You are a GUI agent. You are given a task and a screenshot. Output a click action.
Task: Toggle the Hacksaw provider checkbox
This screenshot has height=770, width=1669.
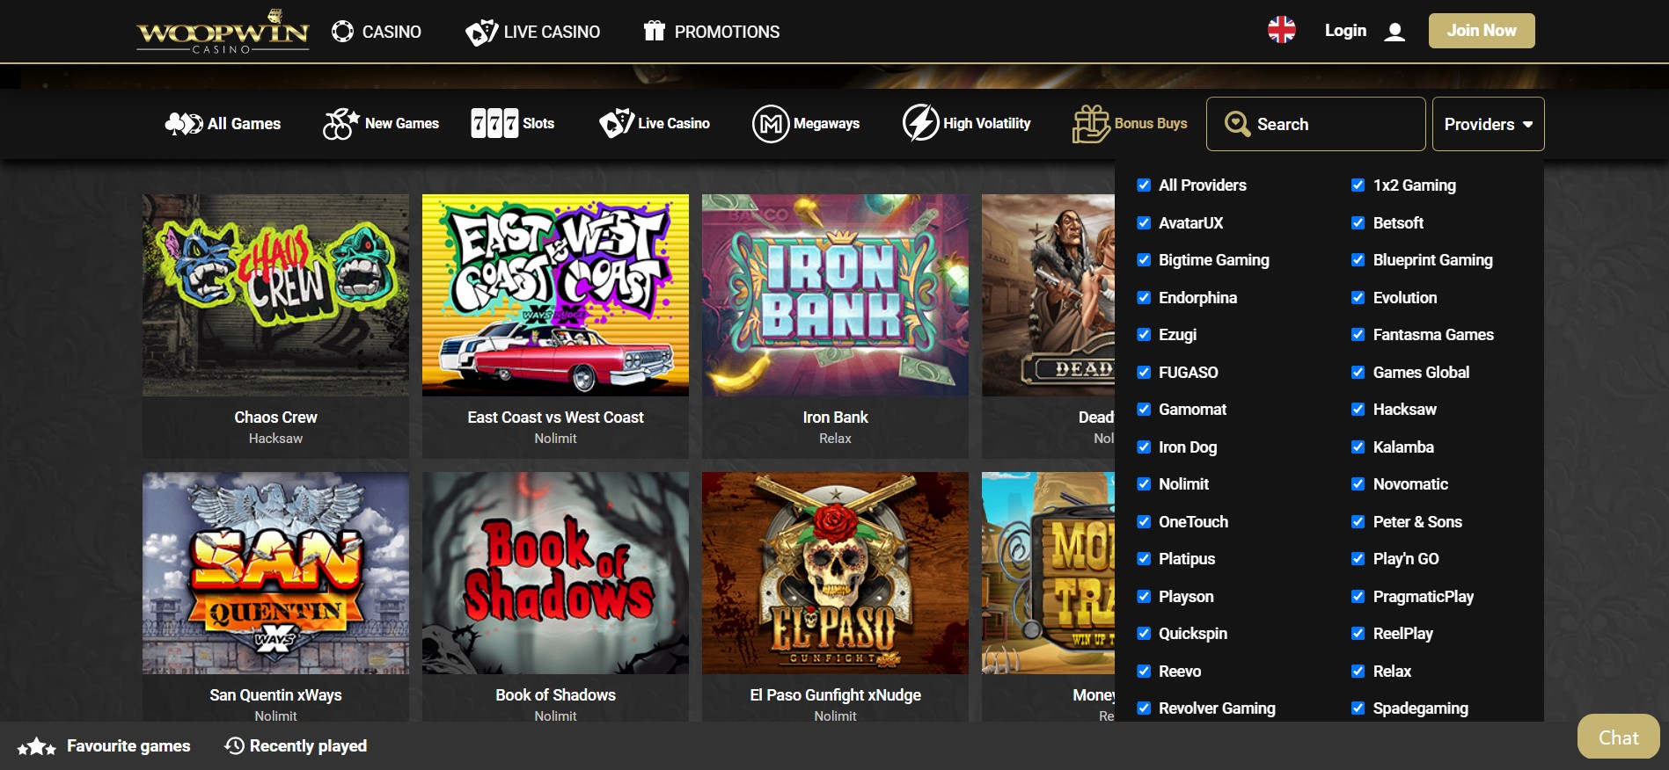click(x=1358, y=410)
